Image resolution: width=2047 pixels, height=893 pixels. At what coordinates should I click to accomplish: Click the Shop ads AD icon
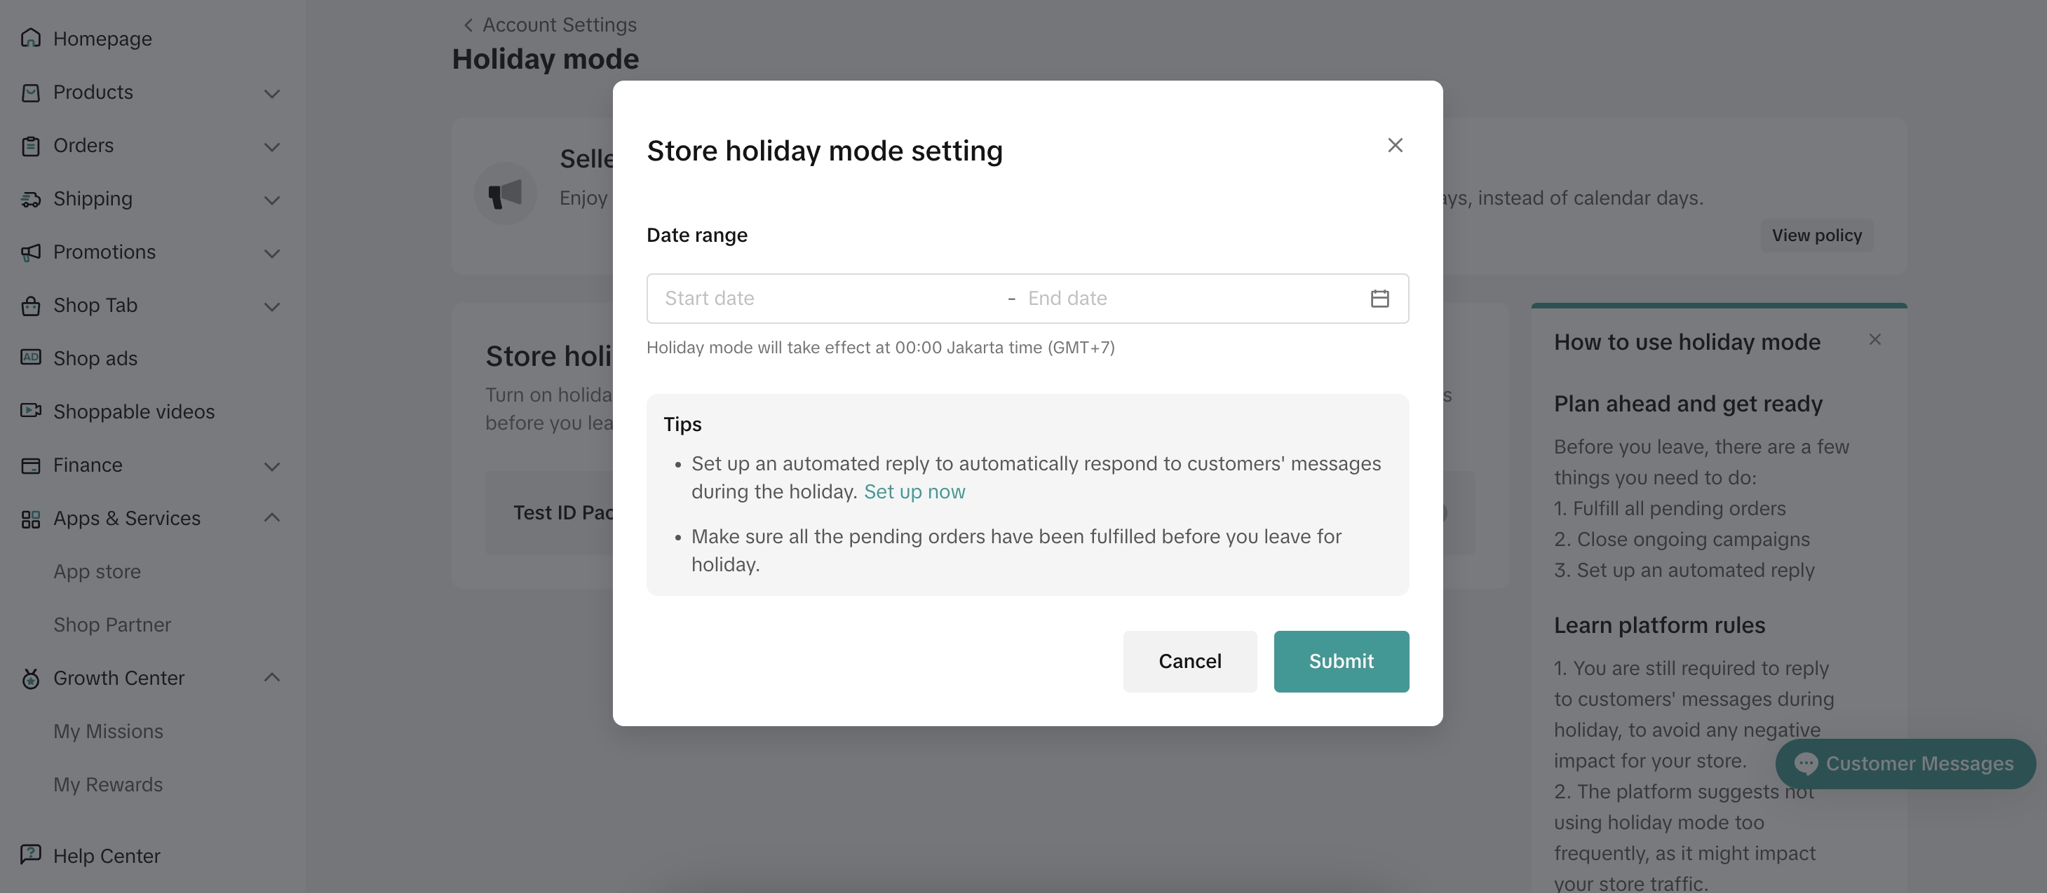(x=31, y=357)
